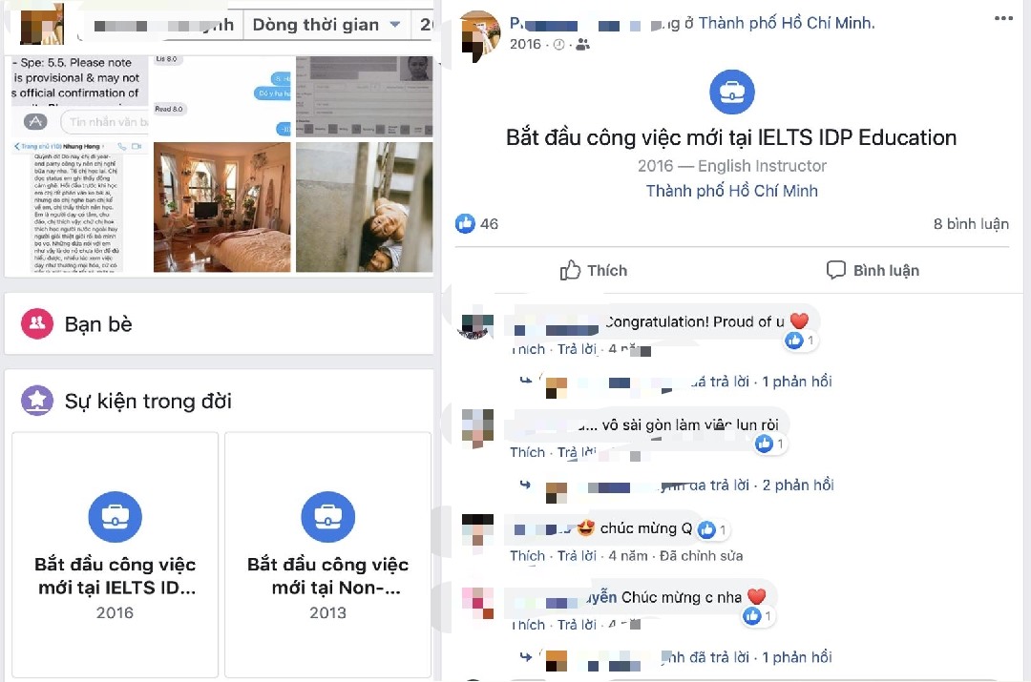Open the three-dot post options menu
Screen dimensions: 1031x682
coord(1003,18)
